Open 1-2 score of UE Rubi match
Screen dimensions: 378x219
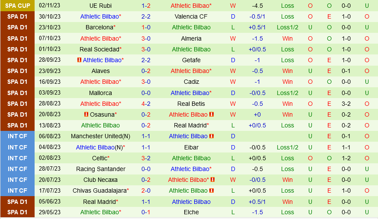146,6
